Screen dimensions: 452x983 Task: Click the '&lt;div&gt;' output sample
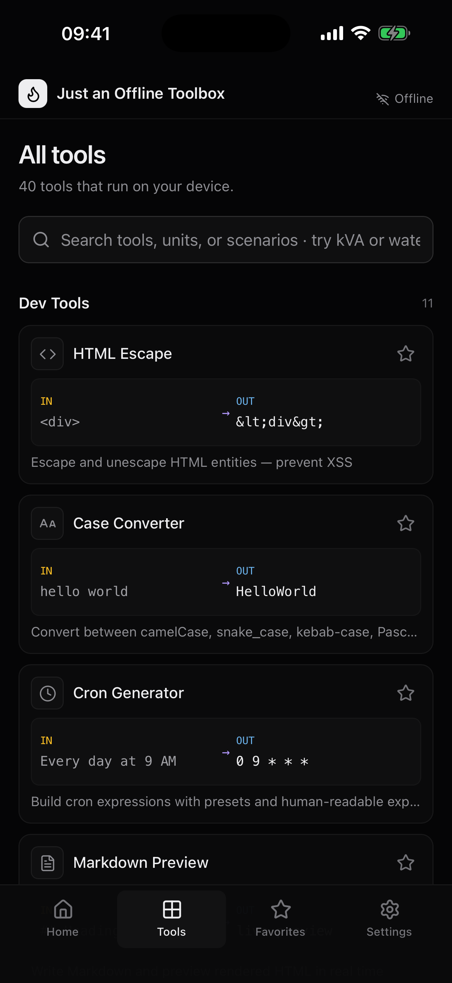(280, 422)
